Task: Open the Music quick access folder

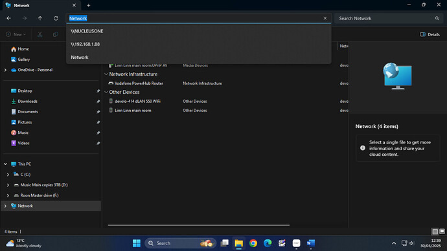Action: point(19,133)
